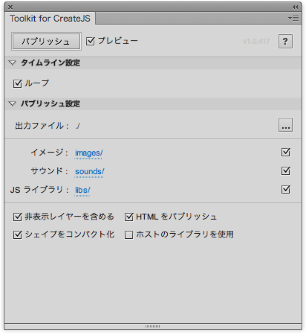Select the Toolkit for CreateJS tab
Image resolution: width=306 pixels, height=335 pixels.
(50, 18)
